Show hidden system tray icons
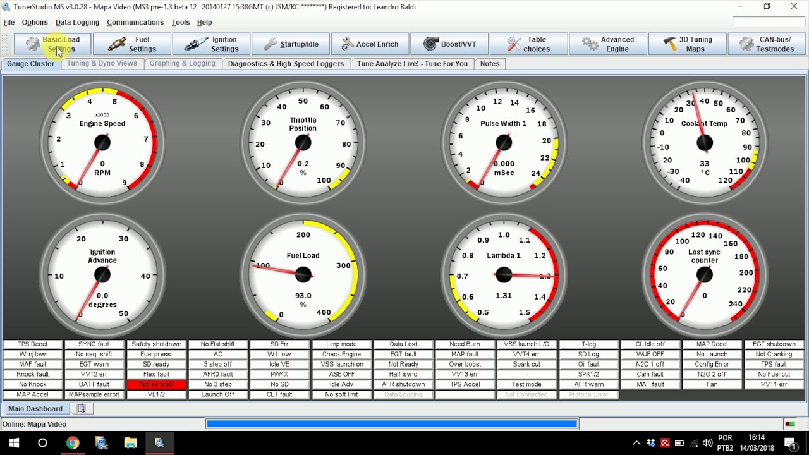 [636, 443]
